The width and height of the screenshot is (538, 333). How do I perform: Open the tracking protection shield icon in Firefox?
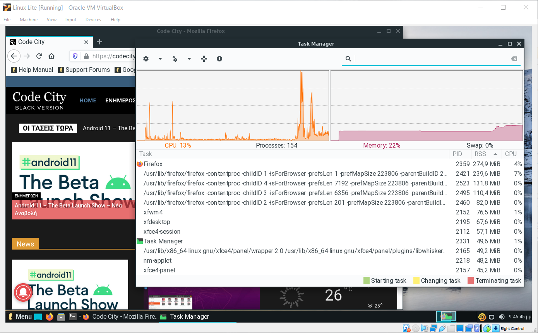point(75,56)
